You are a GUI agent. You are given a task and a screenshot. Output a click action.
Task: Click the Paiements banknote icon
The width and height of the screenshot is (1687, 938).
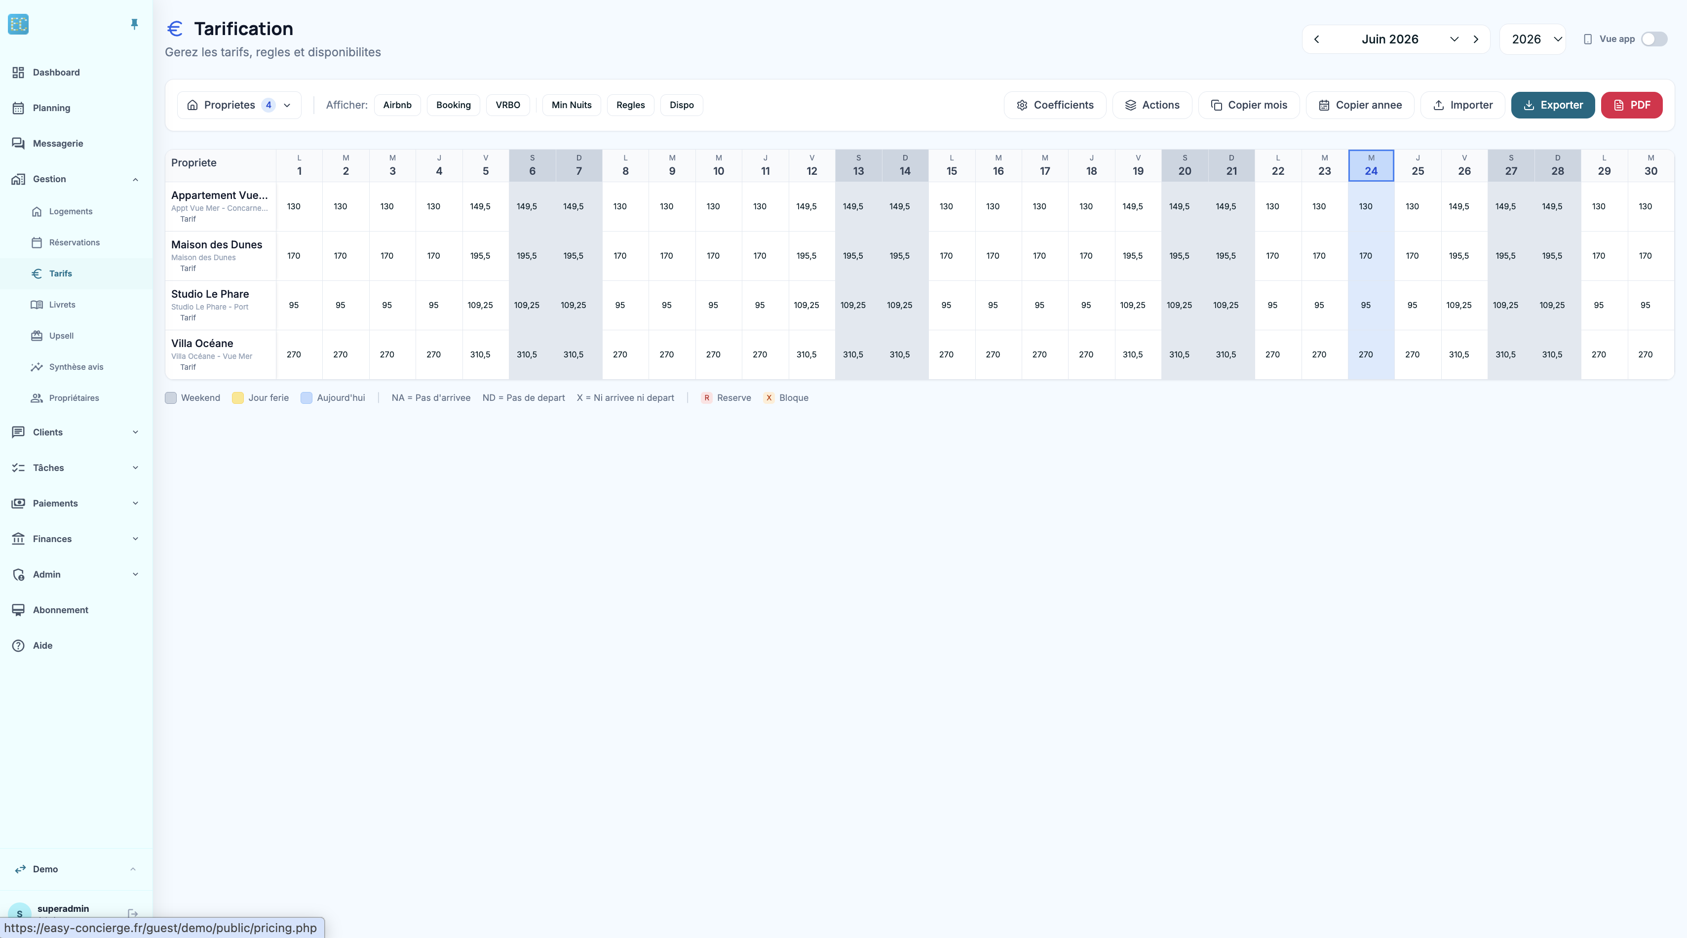(x=18, y=503)
